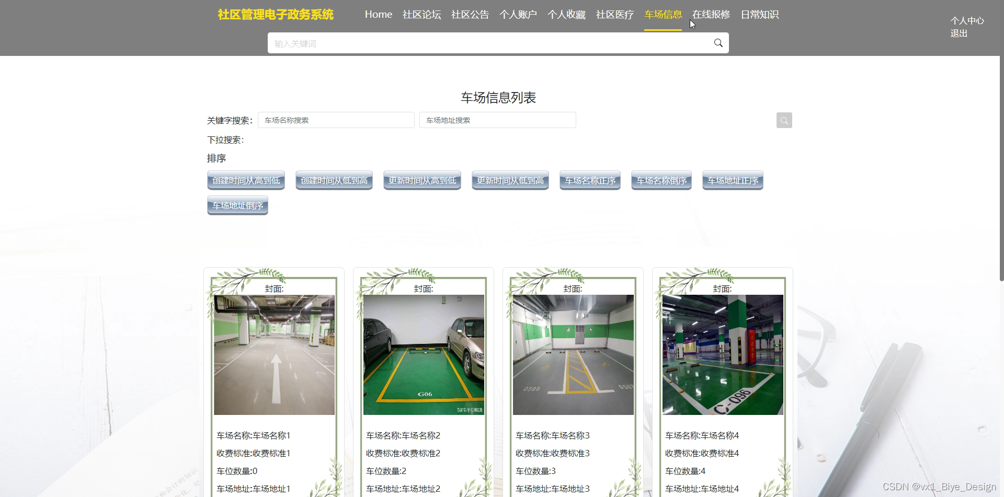Click the 车场名称搜索 input
Image resolution: width=1004 pixels, height=497 pixels.
tap(336, 120)
